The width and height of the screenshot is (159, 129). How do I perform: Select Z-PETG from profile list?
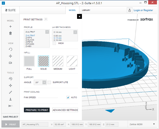click(29, 42)
